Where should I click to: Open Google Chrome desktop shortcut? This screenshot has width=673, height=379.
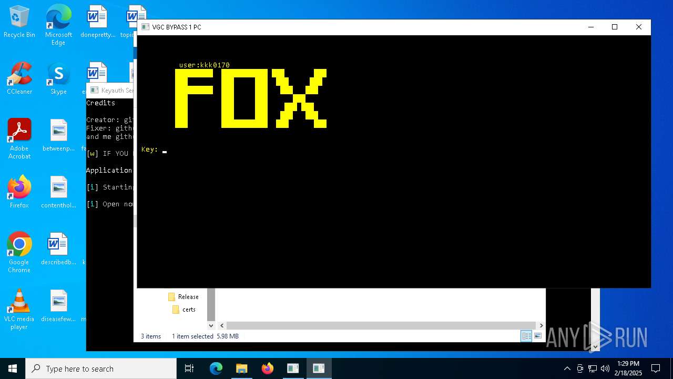click(19, 253)
